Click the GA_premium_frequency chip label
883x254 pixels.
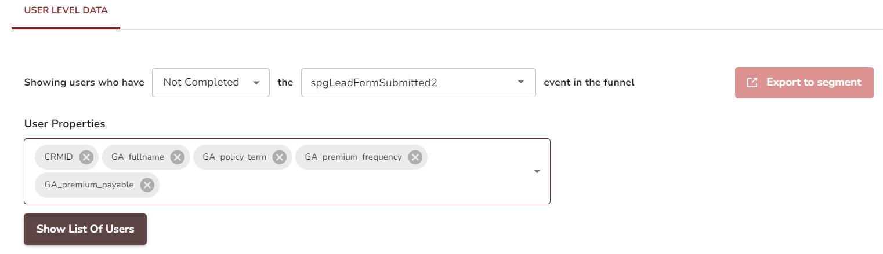click(x=353, y=157)
